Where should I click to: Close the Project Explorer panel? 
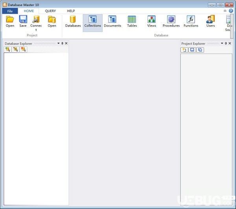coord(230,44)
